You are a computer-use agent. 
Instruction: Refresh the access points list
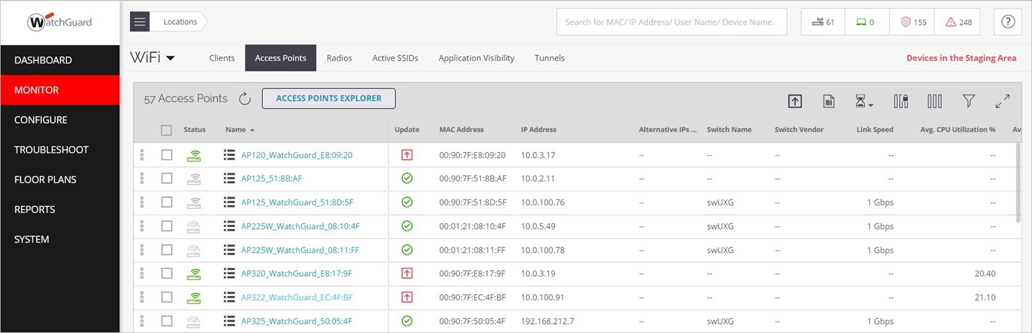(x=245, y=98)
